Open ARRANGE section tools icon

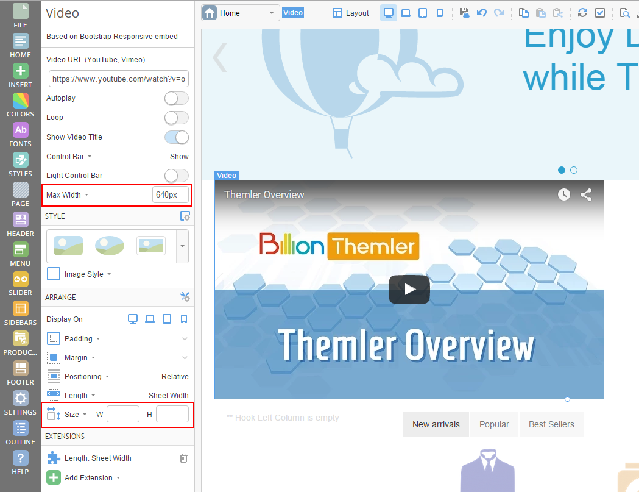point(185,297)
